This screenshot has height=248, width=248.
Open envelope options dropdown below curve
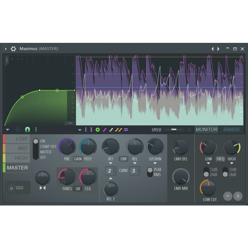(x=7, y=130)
